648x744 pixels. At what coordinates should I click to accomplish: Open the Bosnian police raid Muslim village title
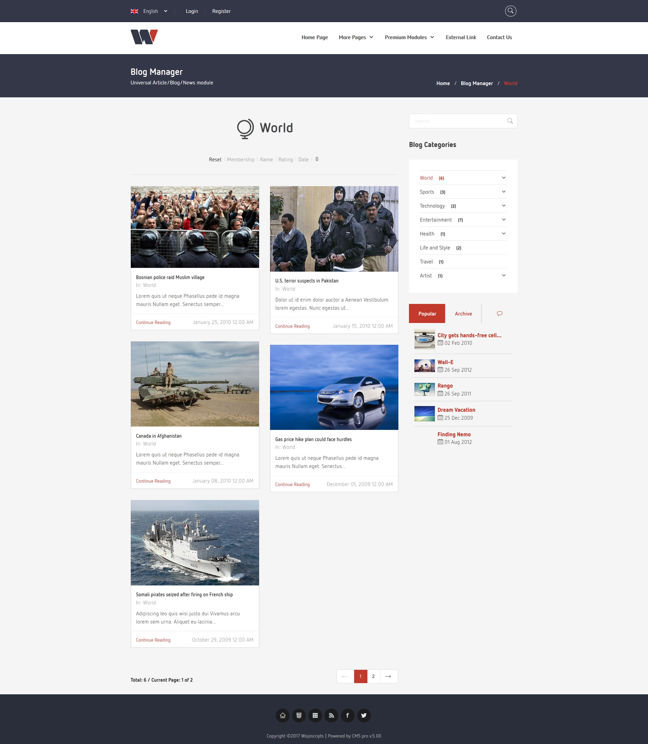tap(170, 277)
